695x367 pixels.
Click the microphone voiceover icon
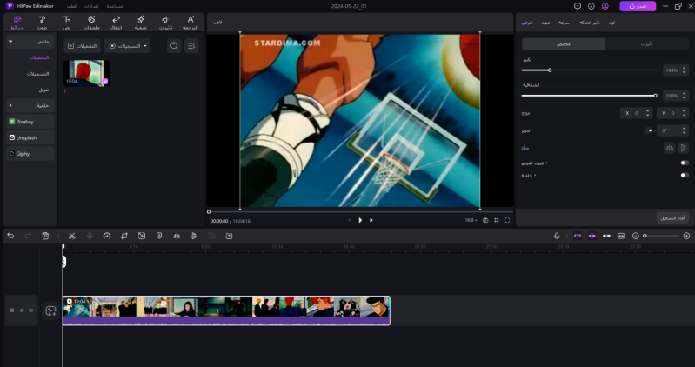[x=557, y=236]
